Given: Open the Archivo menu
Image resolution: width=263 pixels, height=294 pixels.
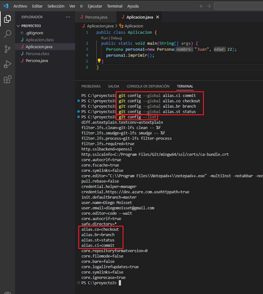Looking at the screenshot, I should [x=20, y=6].
